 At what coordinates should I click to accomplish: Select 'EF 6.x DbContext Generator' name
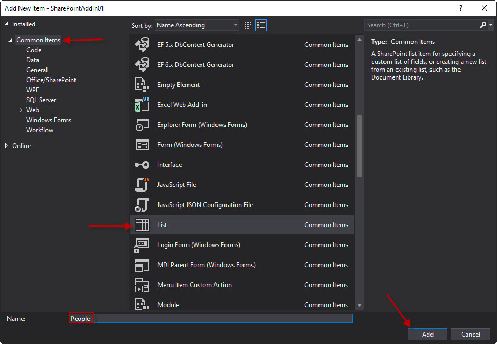(195, 64)
